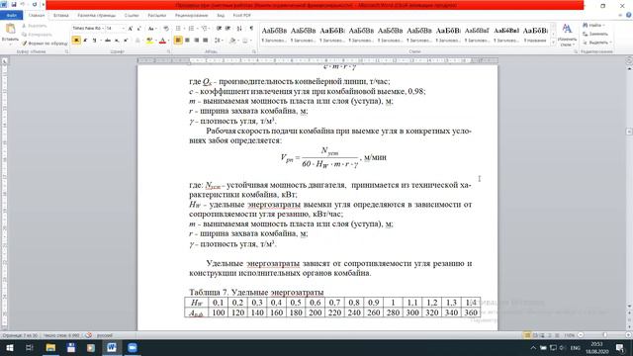Click Find (Найти) button
The image size is (633, 356).
pos(592,26)
